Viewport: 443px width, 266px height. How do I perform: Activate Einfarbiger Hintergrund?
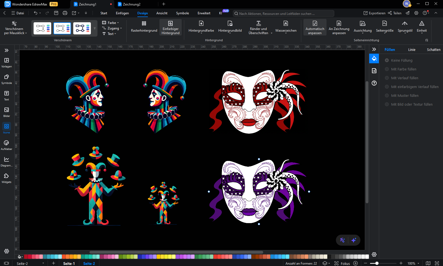(x=170, y=27)
